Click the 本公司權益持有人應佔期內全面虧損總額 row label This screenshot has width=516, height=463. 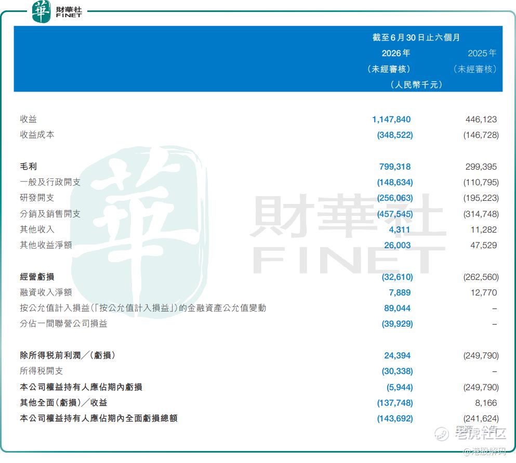tap(99, 418)
